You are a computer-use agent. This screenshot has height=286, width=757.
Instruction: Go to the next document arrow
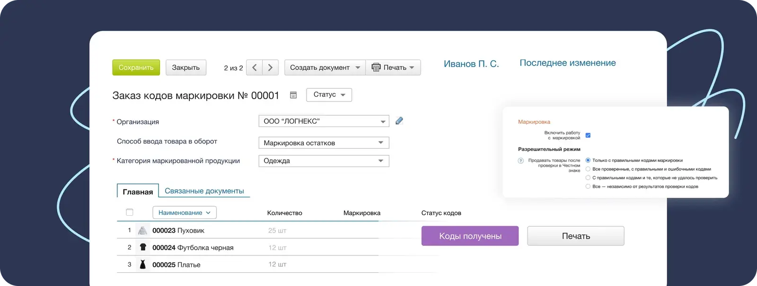coord(271,67)
